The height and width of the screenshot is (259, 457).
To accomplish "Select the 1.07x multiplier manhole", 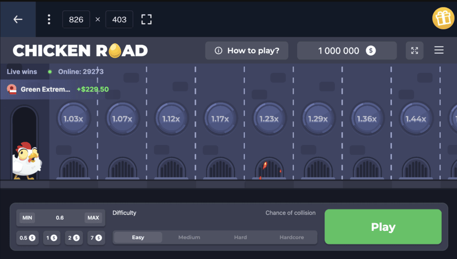I will (122, 119).
